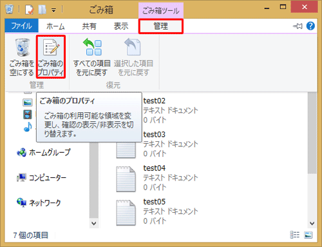Switch to the 表示 ribbon tab
Screen dimensions: 322x247
click(121, 26)
